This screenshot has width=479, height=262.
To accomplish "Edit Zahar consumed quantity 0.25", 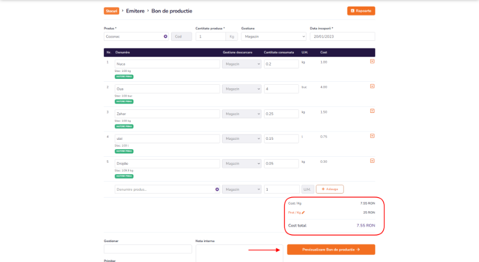I will tap(282, 113).
